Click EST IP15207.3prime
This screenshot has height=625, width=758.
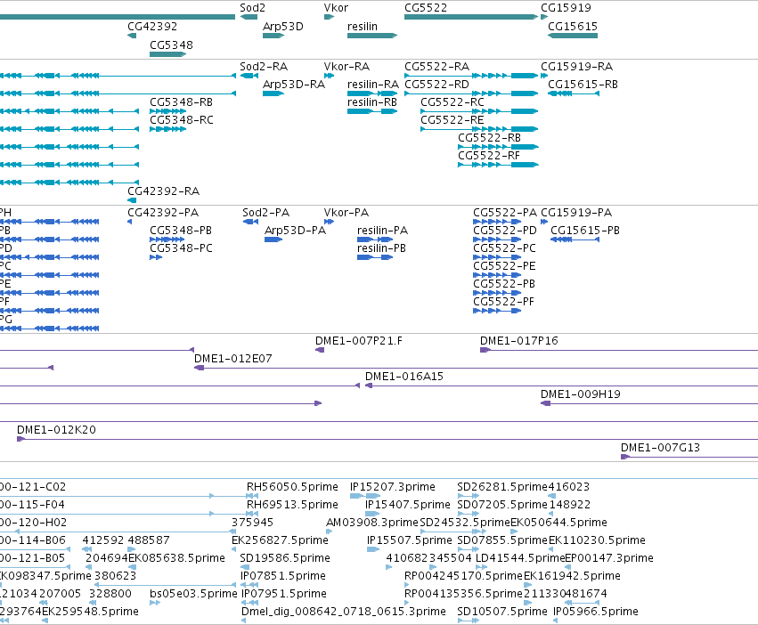(393, 487)
